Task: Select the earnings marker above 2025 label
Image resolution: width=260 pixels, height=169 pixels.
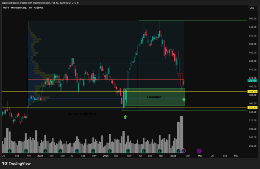Action: tap(110, 151)
